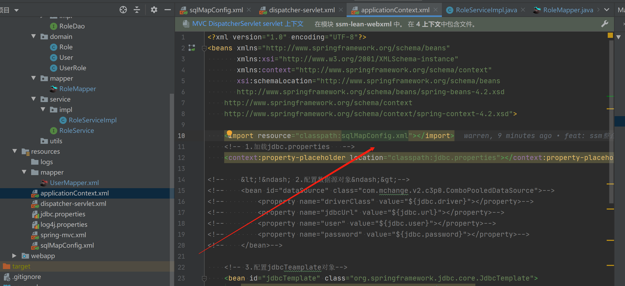
Task: Collapse the mapper package folder
Action: 33,78
